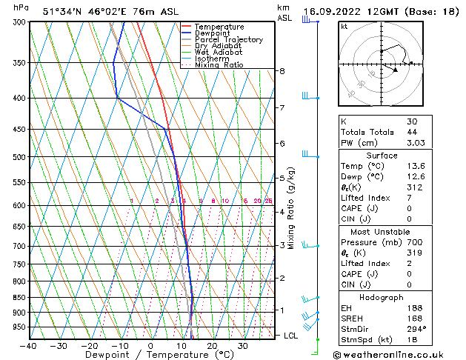The height and width of the screenshot is (360, 466).
Task: Click the Surface section heading
Action: tap(382, 156)
